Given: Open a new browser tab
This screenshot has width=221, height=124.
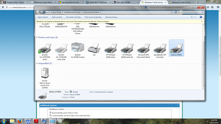Looking at the screenshot, I should coord(198,2).
